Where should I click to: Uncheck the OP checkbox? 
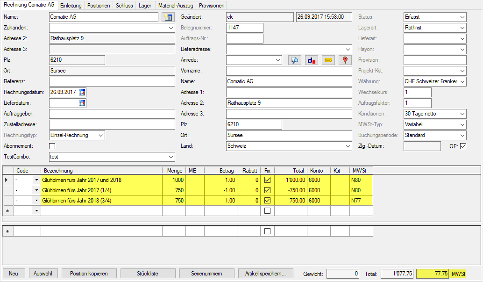tap(463, 146)
